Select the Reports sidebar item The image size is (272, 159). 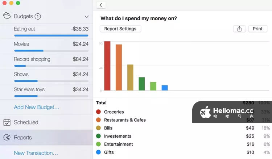pyautogui.click(x=23, y=138)
